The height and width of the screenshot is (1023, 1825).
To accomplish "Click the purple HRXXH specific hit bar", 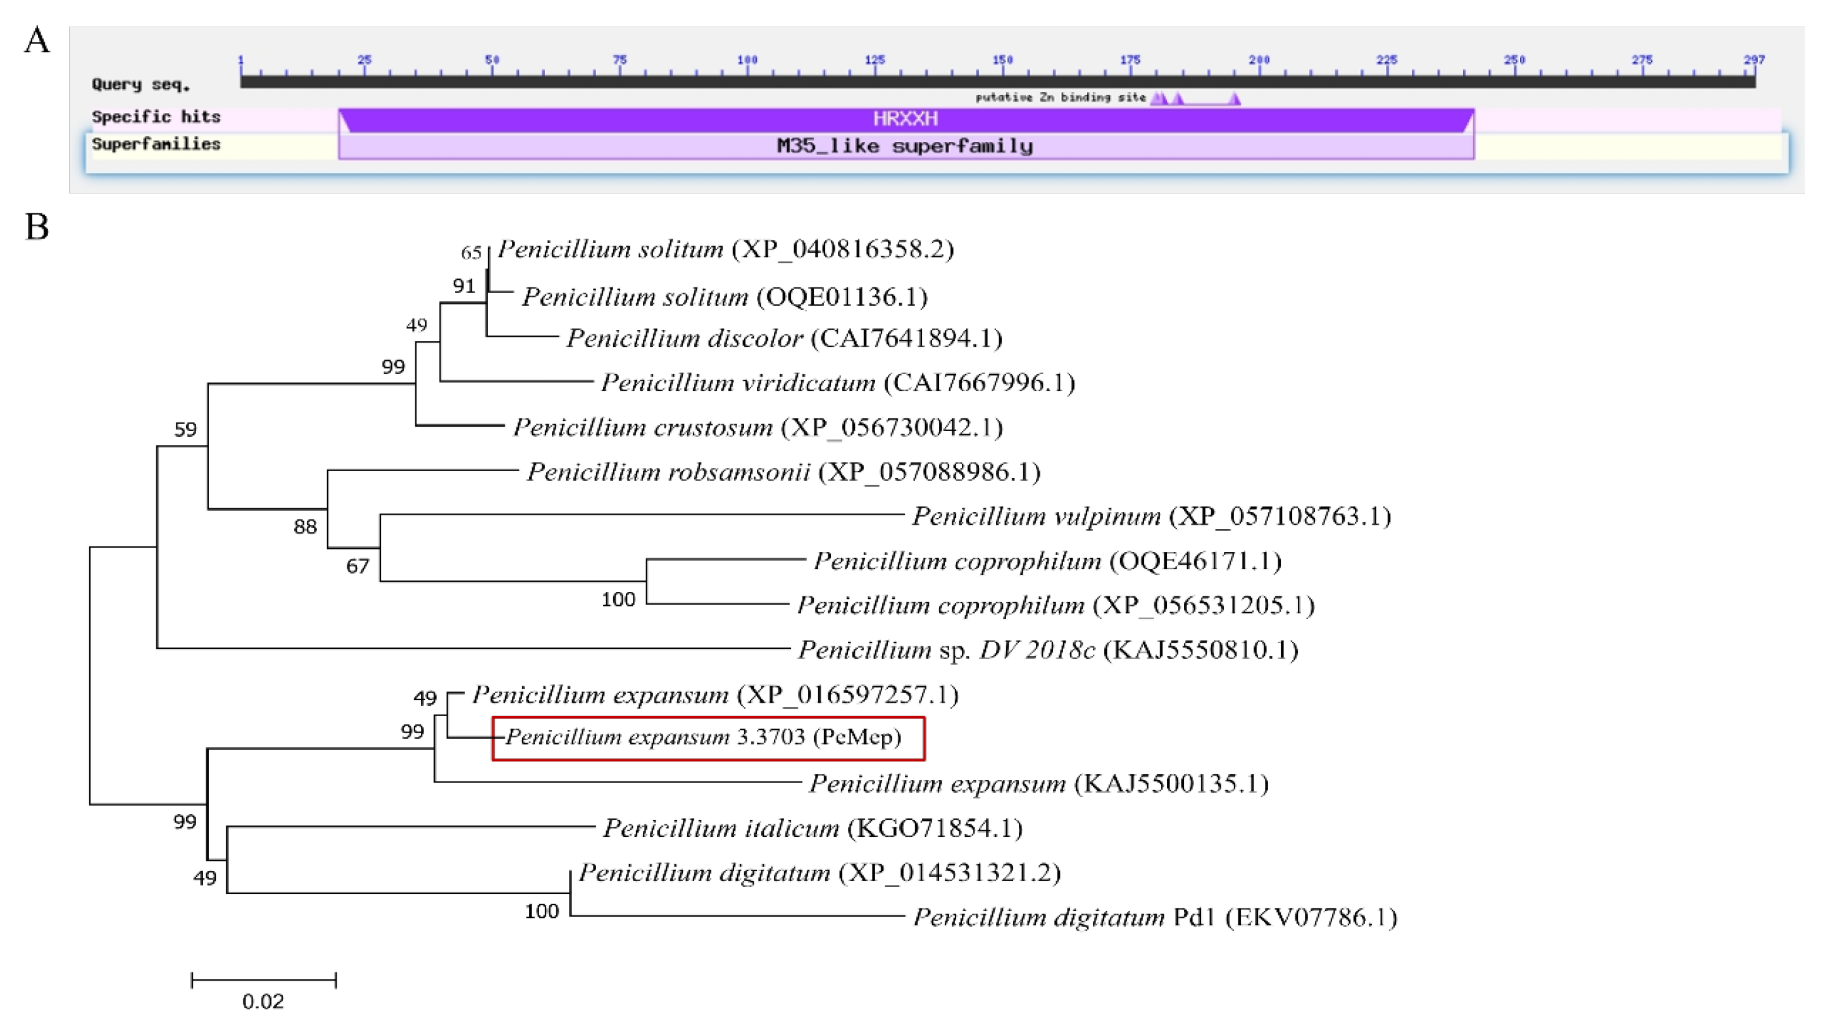I will [x=906, y=119].
